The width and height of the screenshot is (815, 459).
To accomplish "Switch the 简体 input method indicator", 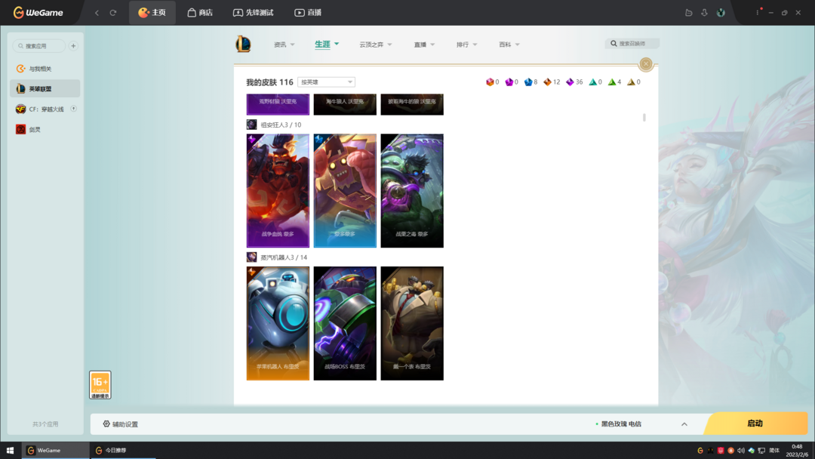I will click(x=774, y=451).
